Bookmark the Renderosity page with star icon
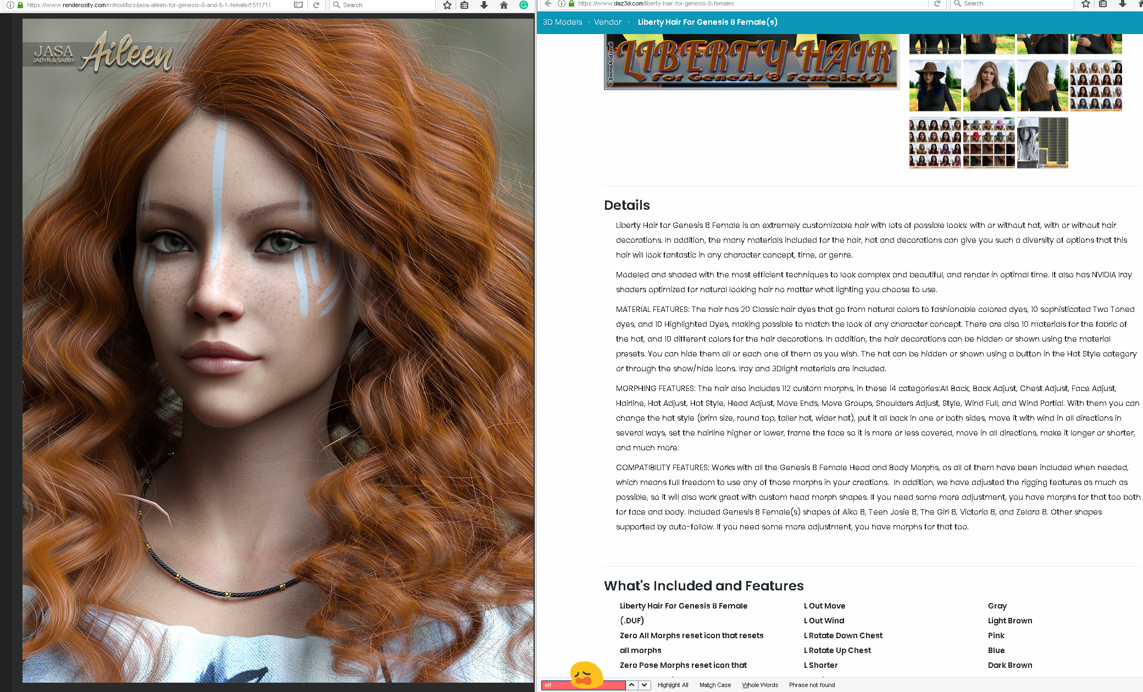The height and width of the screenshot is (692, 1143). tap(447, 5)
